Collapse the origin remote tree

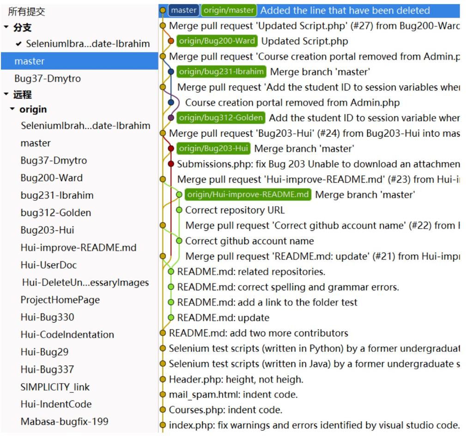12,110
